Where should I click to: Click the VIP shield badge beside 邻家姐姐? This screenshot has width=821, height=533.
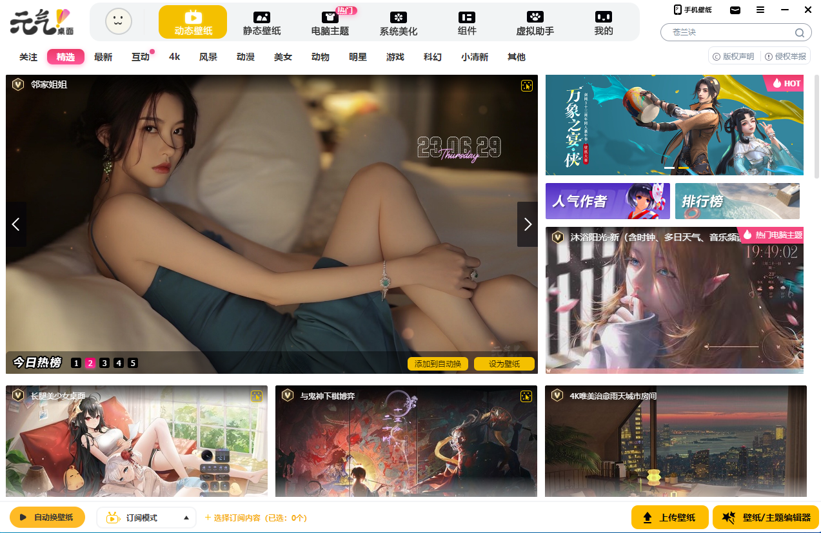[18, 84]
